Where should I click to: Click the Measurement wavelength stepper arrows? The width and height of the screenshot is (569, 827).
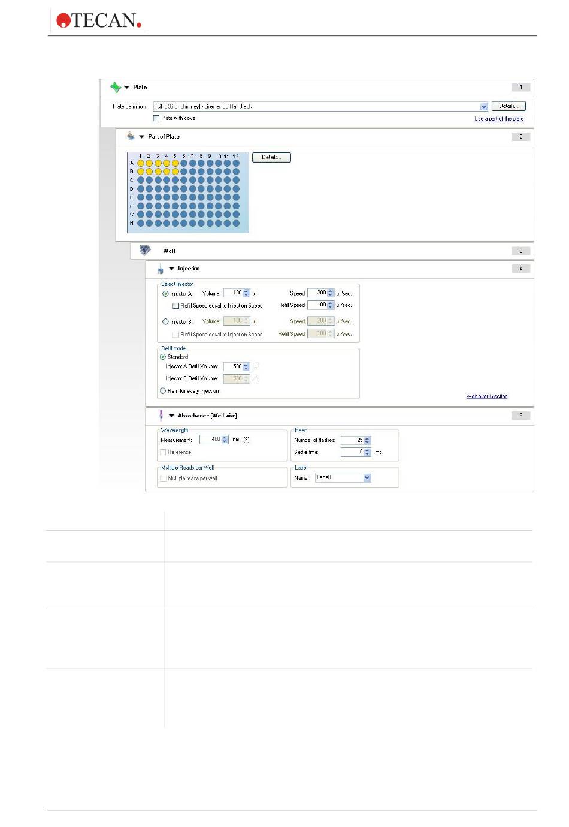[x=225, y=440]
